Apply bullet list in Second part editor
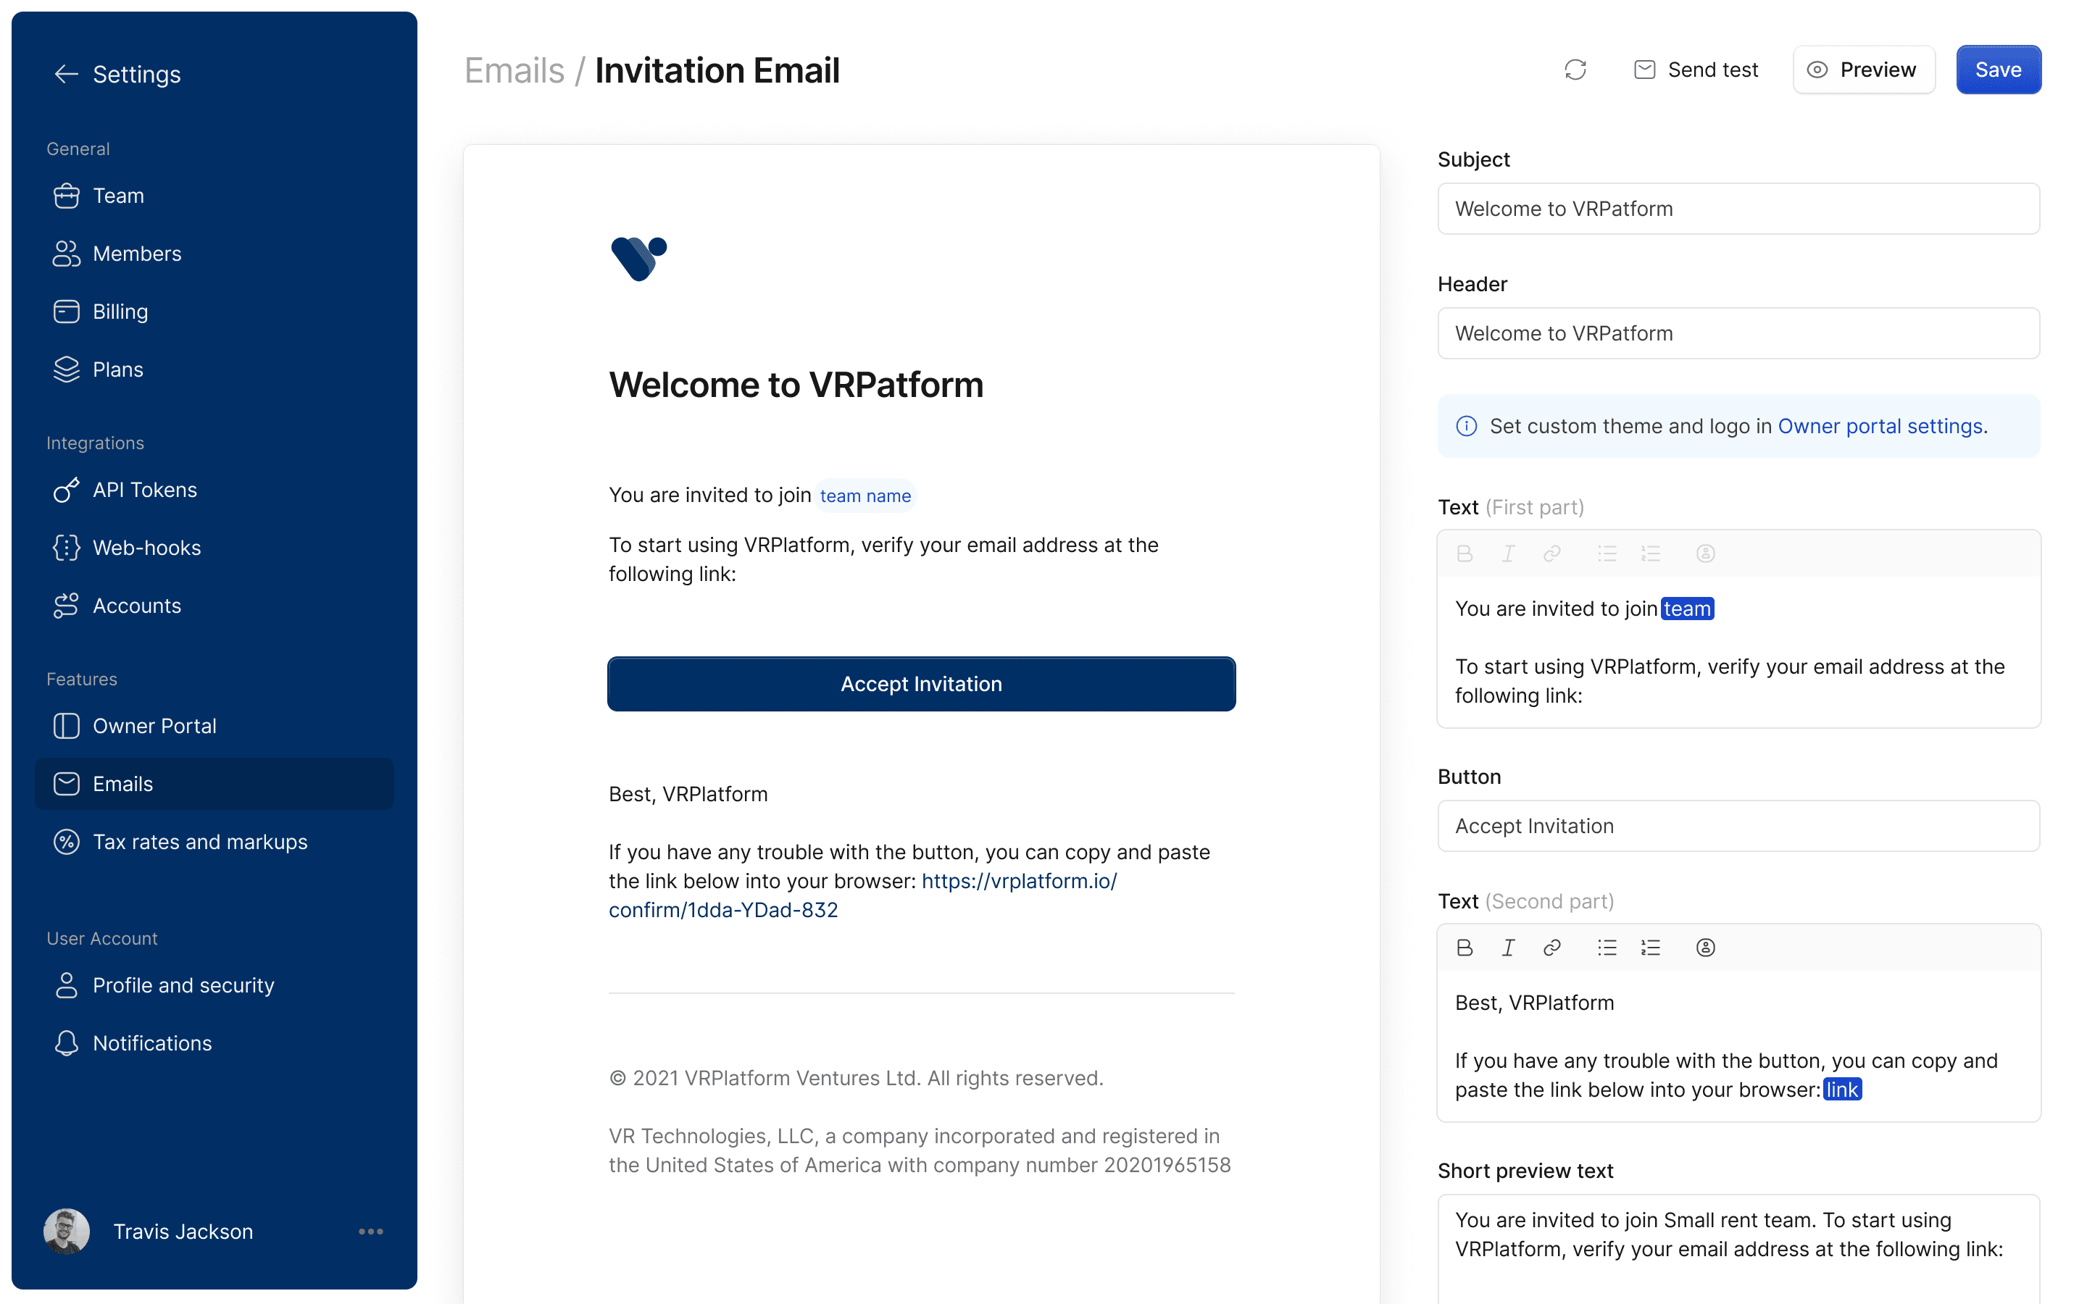 click(1607, 948)
